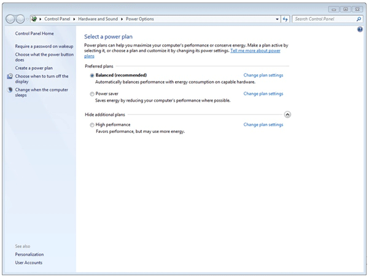Close the Power Options window
This screenshot has width=369, height=277.
click(x=357, y=9)
